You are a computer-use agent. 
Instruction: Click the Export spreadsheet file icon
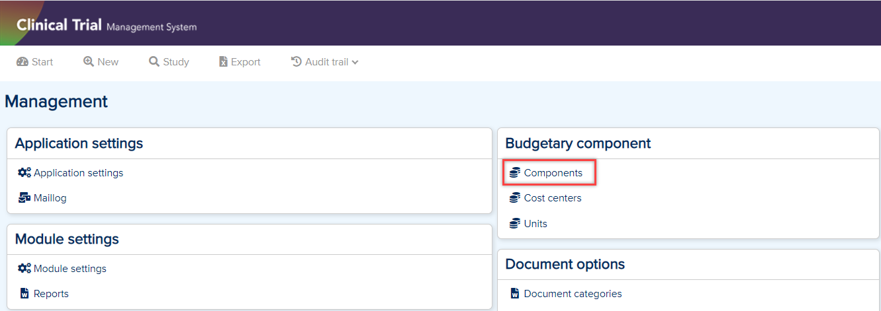pos(223,62)
